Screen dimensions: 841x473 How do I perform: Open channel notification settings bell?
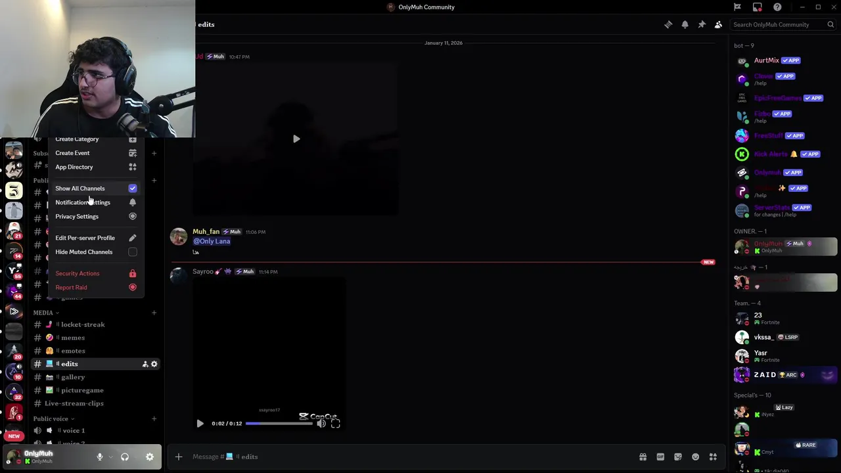click(x=685, y=24)
